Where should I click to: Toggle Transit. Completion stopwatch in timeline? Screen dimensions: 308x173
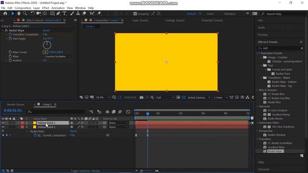(35, 135)
